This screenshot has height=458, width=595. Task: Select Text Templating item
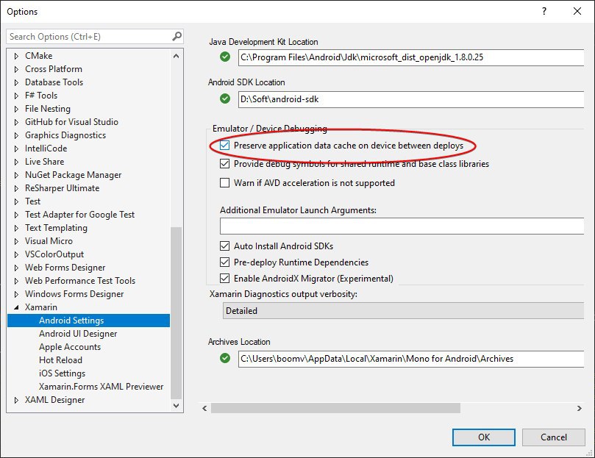click(x=56, y=228)
